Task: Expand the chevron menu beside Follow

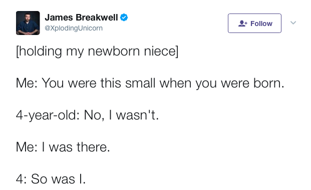Action: click(293, 22)
